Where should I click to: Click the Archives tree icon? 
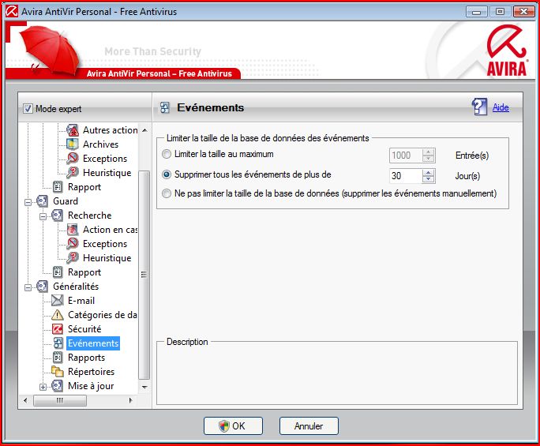[x=73, y=144]
